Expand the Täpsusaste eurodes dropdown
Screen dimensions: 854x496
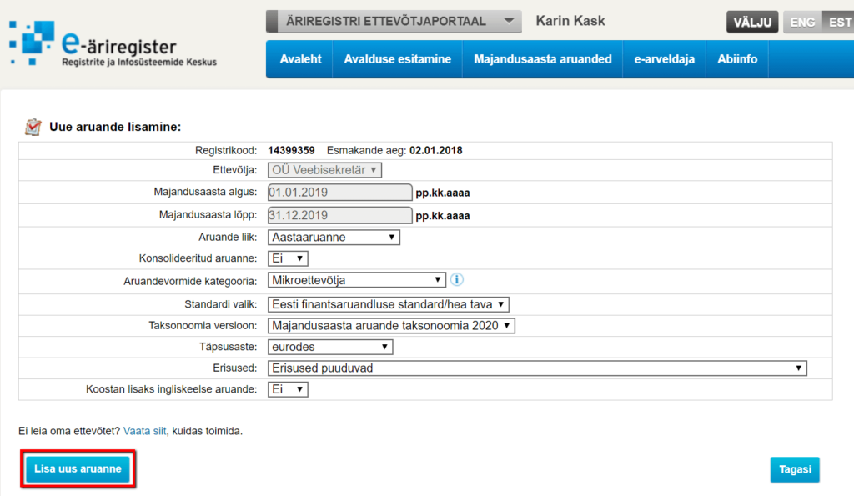tap(329, 347)
